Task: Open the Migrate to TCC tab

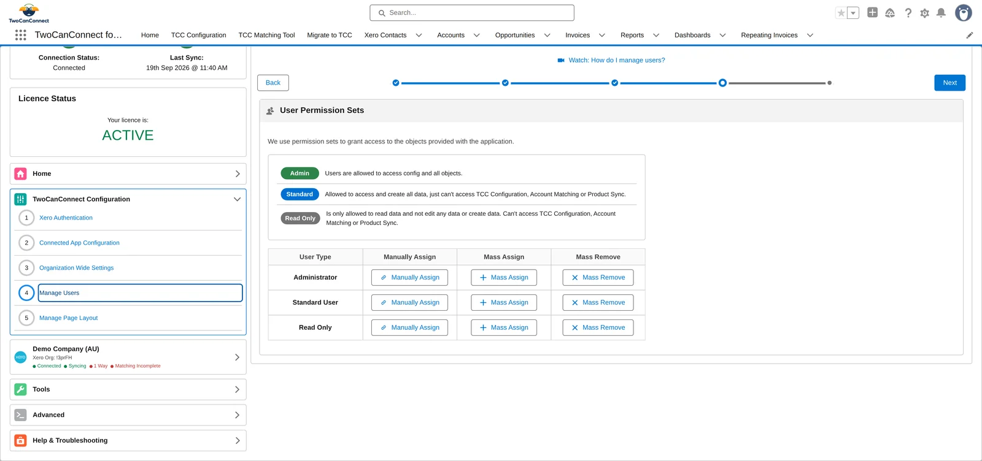Action: tap(330, 35)
